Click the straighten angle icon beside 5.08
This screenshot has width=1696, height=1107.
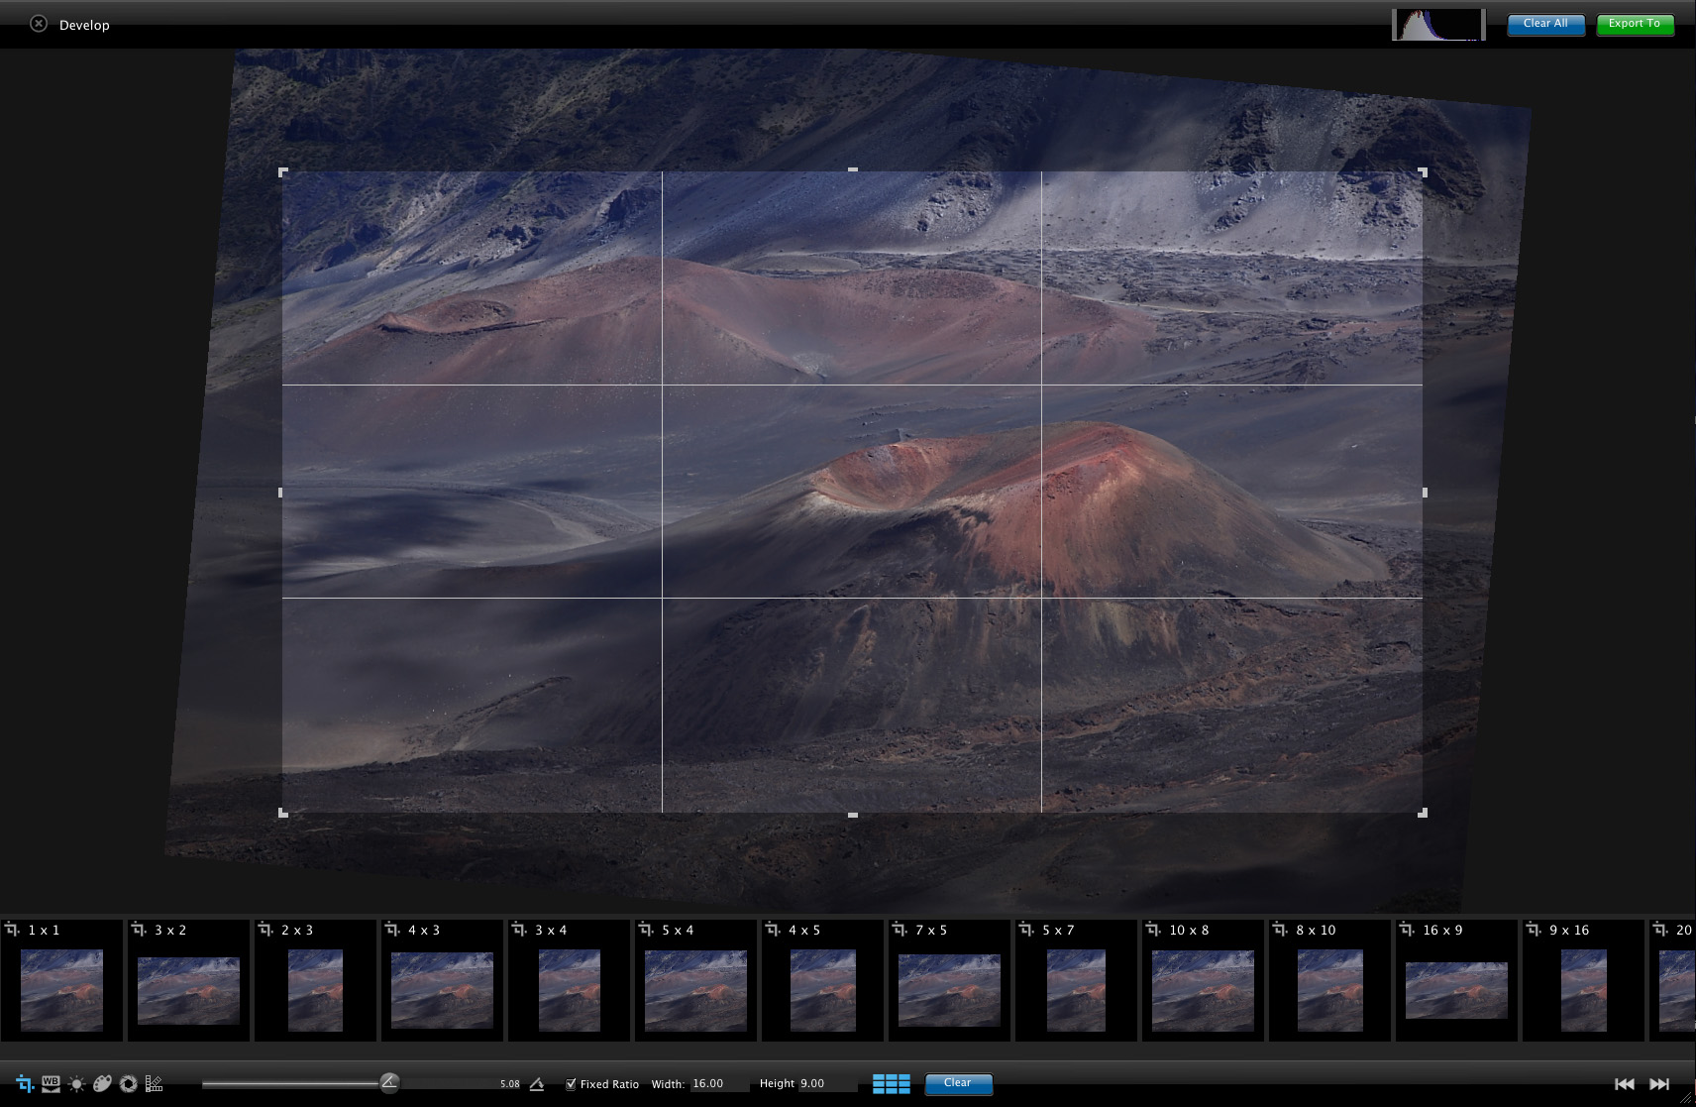point(536,1084)
